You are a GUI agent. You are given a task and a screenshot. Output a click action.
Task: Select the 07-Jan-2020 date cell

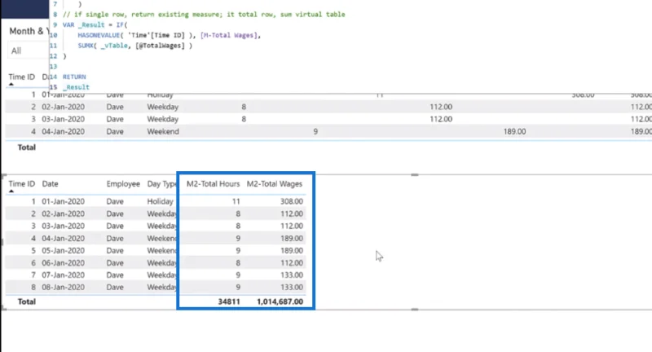point(64,275)
